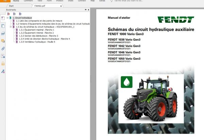Open the Extras ribbon tab
The width and height of the screenshot is (204, 140).
click(x=102, y=1)
